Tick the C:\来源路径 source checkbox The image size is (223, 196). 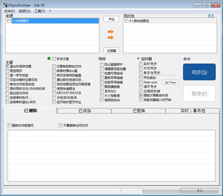[x=9, y=21]
